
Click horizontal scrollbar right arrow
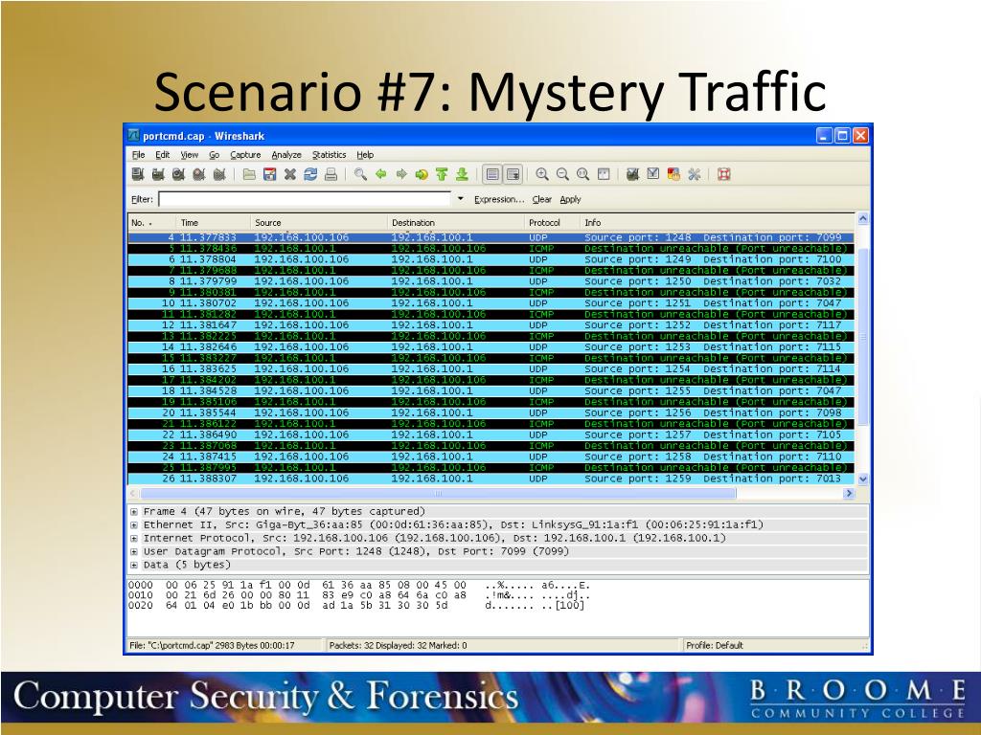[849, 493]
